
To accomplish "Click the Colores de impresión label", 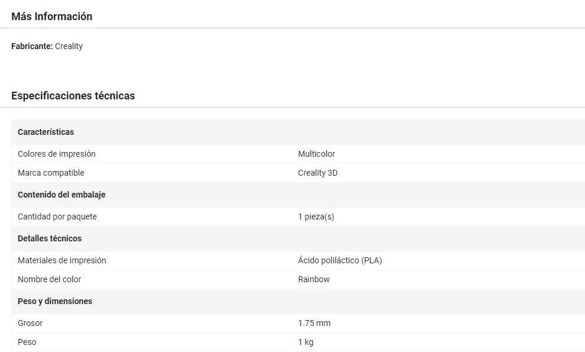I will pos(56,154).
